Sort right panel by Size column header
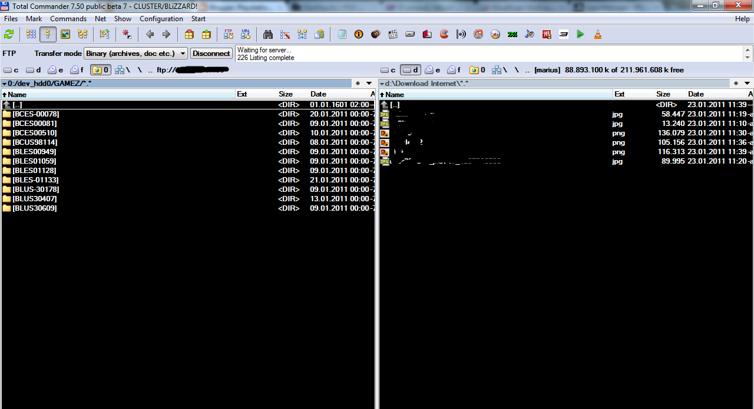The image size is (754, 409). pos(671,94)
